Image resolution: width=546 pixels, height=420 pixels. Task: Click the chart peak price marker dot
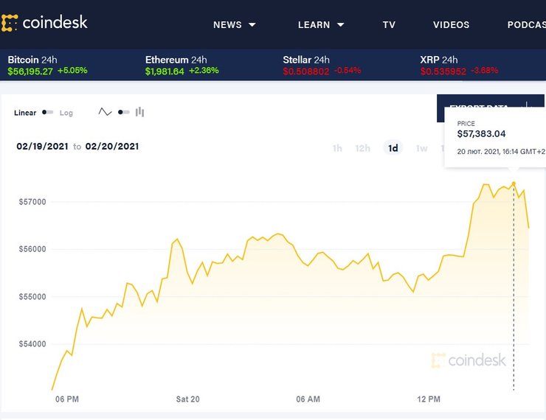[x=514, y=183]
